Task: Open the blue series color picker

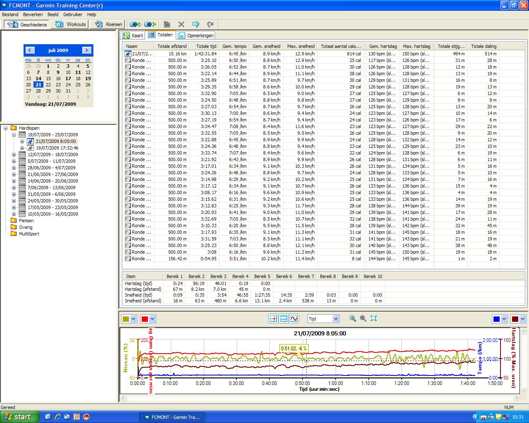Action: click(500, 319)
